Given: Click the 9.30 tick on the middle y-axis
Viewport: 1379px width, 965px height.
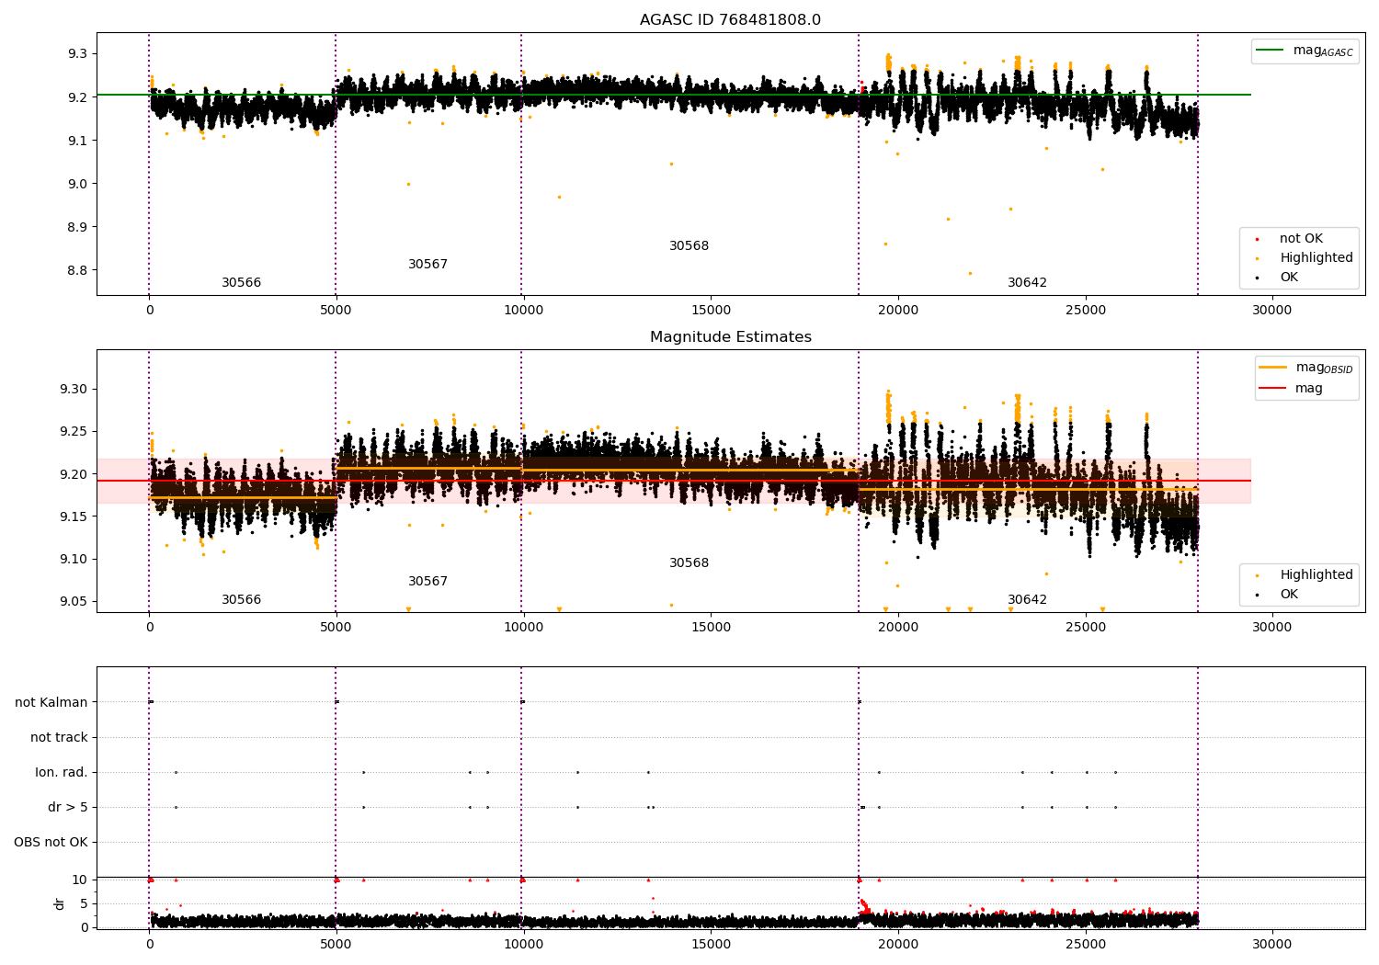Looking at the screenshot, I should (x=74, y=390).
